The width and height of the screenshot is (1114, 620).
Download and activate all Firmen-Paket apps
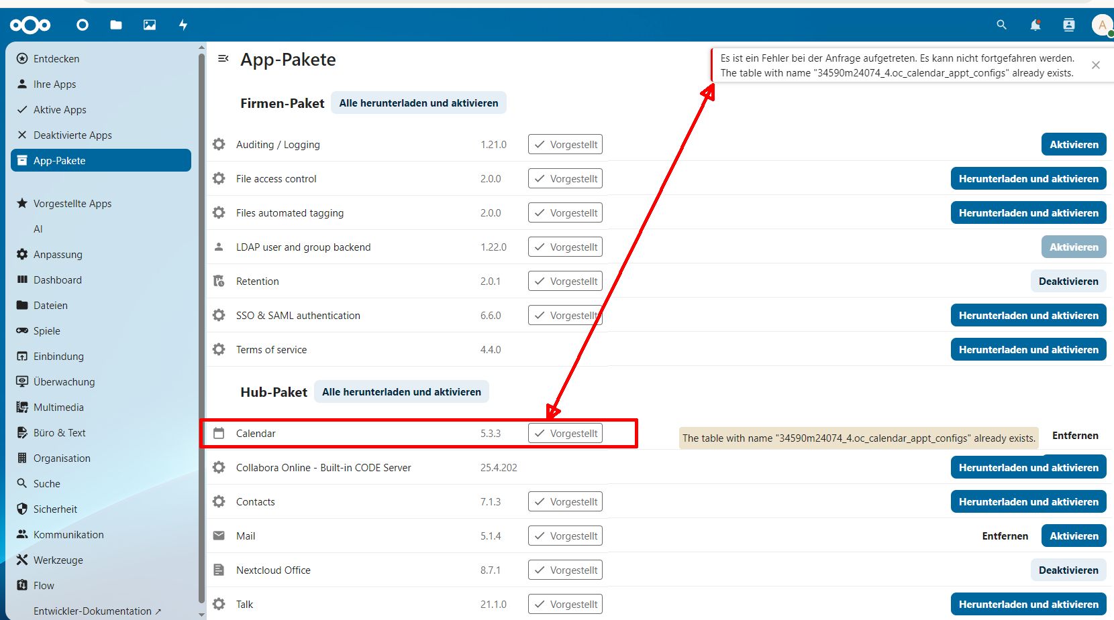click(x=419, y=103)
